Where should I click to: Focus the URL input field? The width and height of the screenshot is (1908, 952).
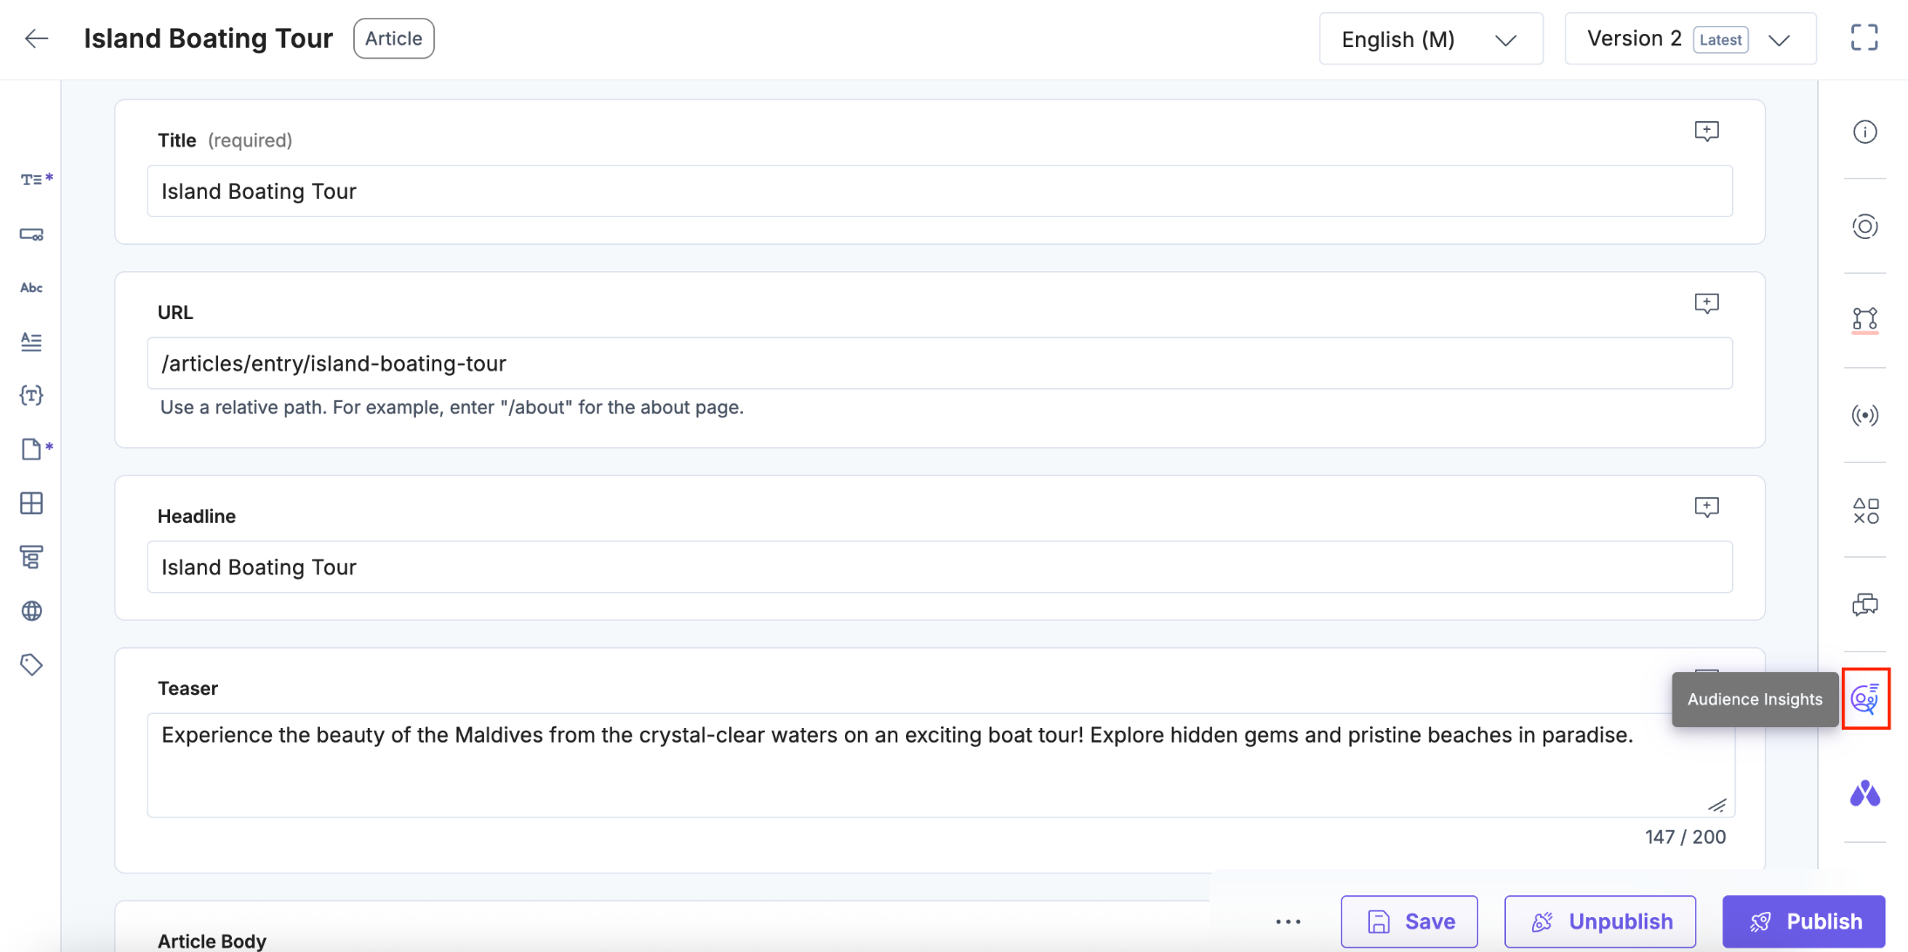pos(939,364)
